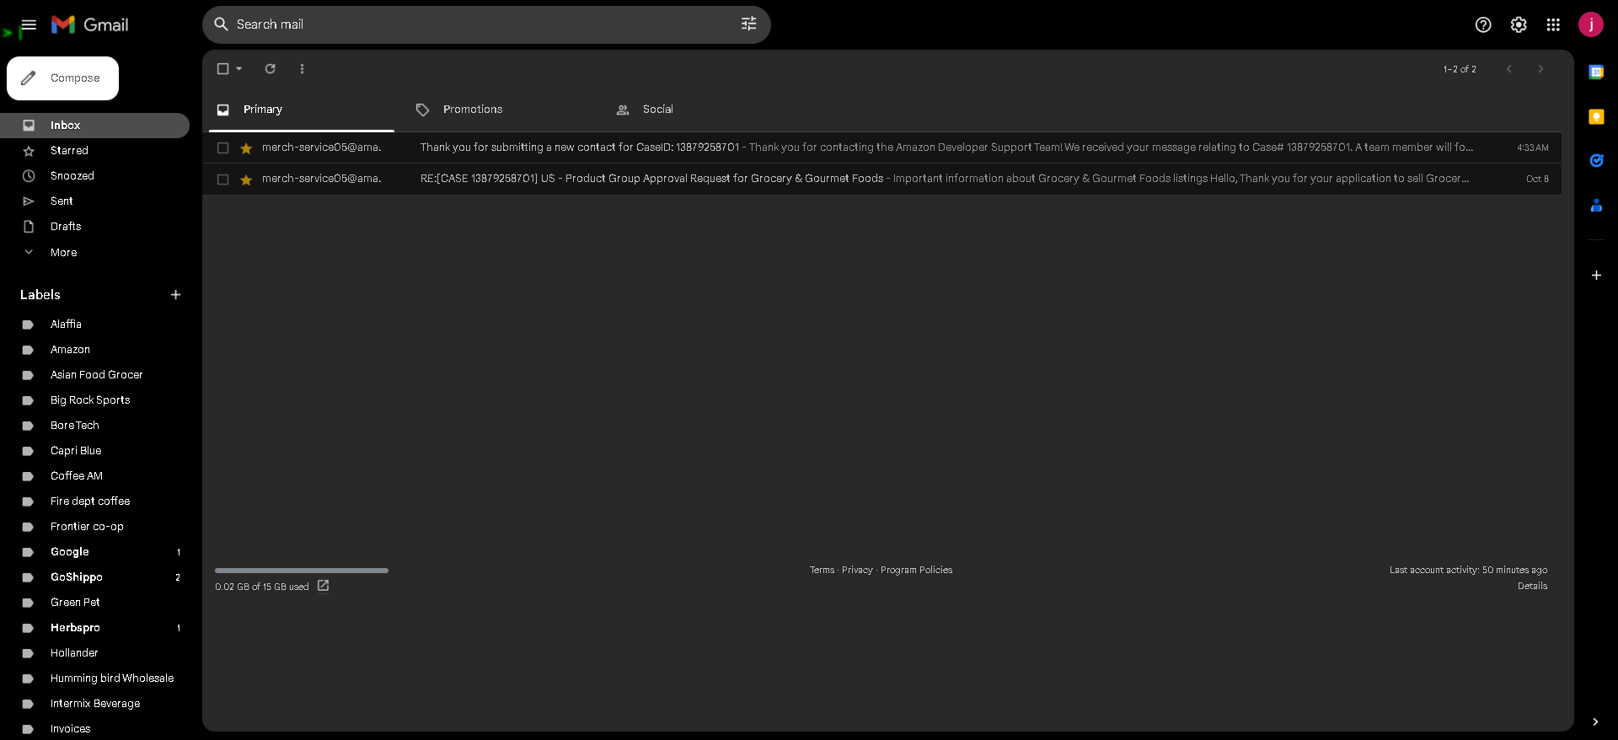Click the search magnifier icon
1618x740 pixels.
pyautogui.click(x=222, y=24)
